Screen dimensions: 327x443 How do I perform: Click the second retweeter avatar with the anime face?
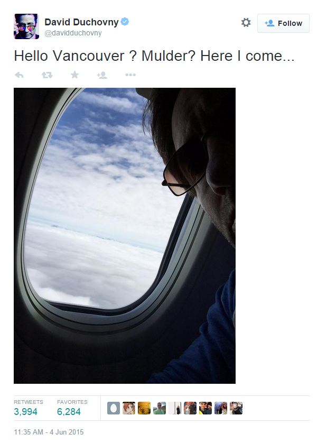click(129, 408)
